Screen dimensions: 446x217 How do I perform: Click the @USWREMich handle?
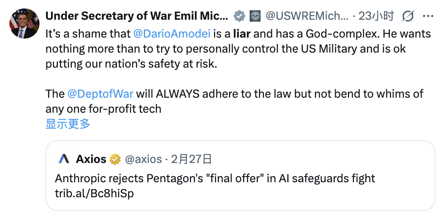[307, 16]
